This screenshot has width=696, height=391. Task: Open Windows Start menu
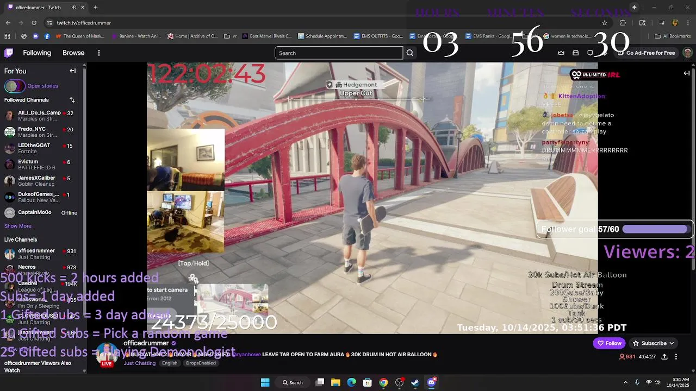(x=265, y=382)
